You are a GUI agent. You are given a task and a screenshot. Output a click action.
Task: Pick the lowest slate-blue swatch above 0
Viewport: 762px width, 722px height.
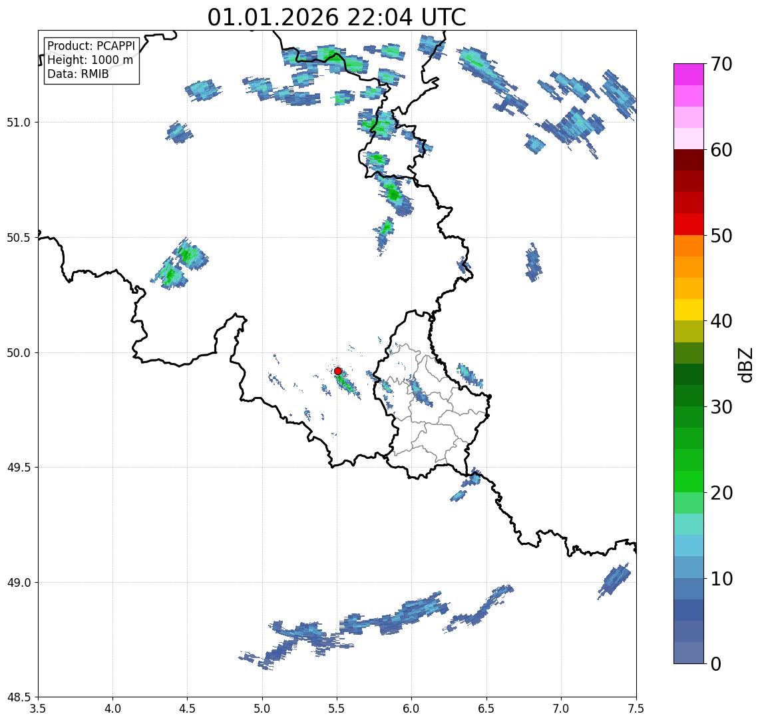coord(689,653)
